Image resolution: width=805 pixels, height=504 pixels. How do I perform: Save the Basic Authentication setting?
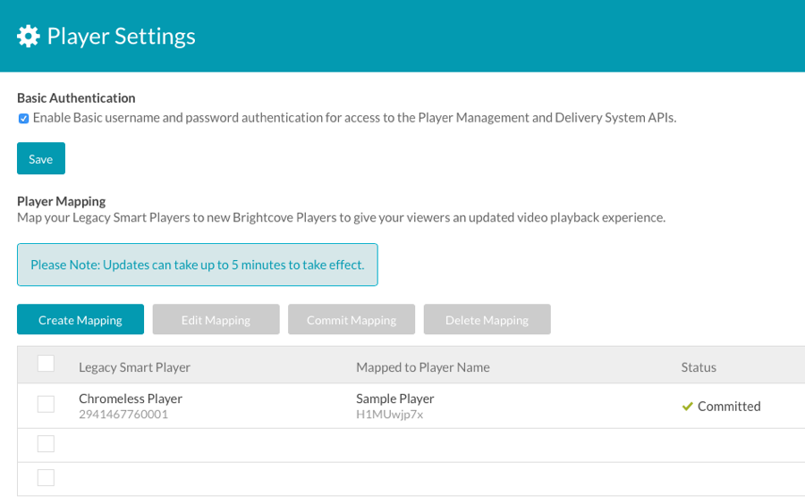point(41,158)
